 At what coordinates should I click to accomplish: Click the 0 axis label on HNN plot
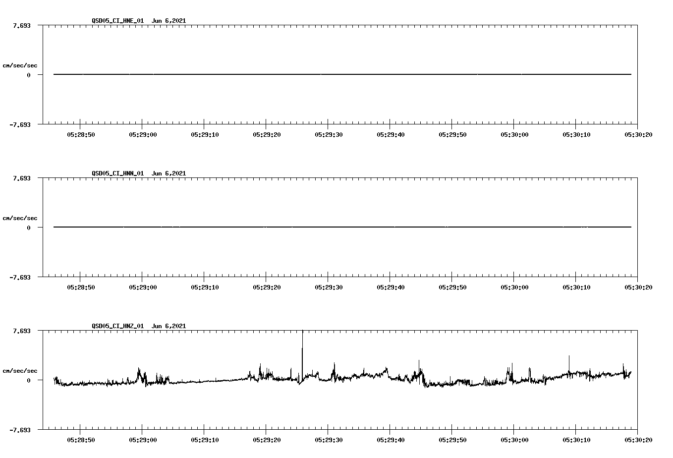tap(29, 228)
